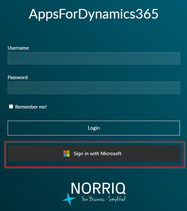
Task: Click the Microsoft four-square logo icon
Action: (67, 154)
